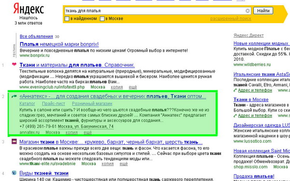This screenshot has width=290, height=181.
Task: Click Москва region label of the eveningclub result
Action: [98, 87]
